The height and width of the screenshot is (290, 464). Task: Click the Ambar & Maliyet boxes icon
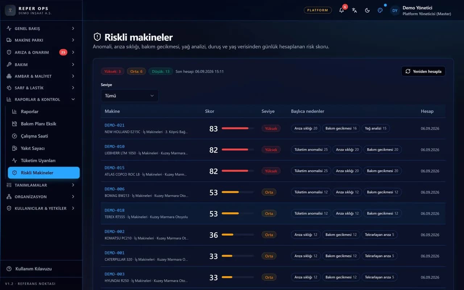click(x=9, y=76)
